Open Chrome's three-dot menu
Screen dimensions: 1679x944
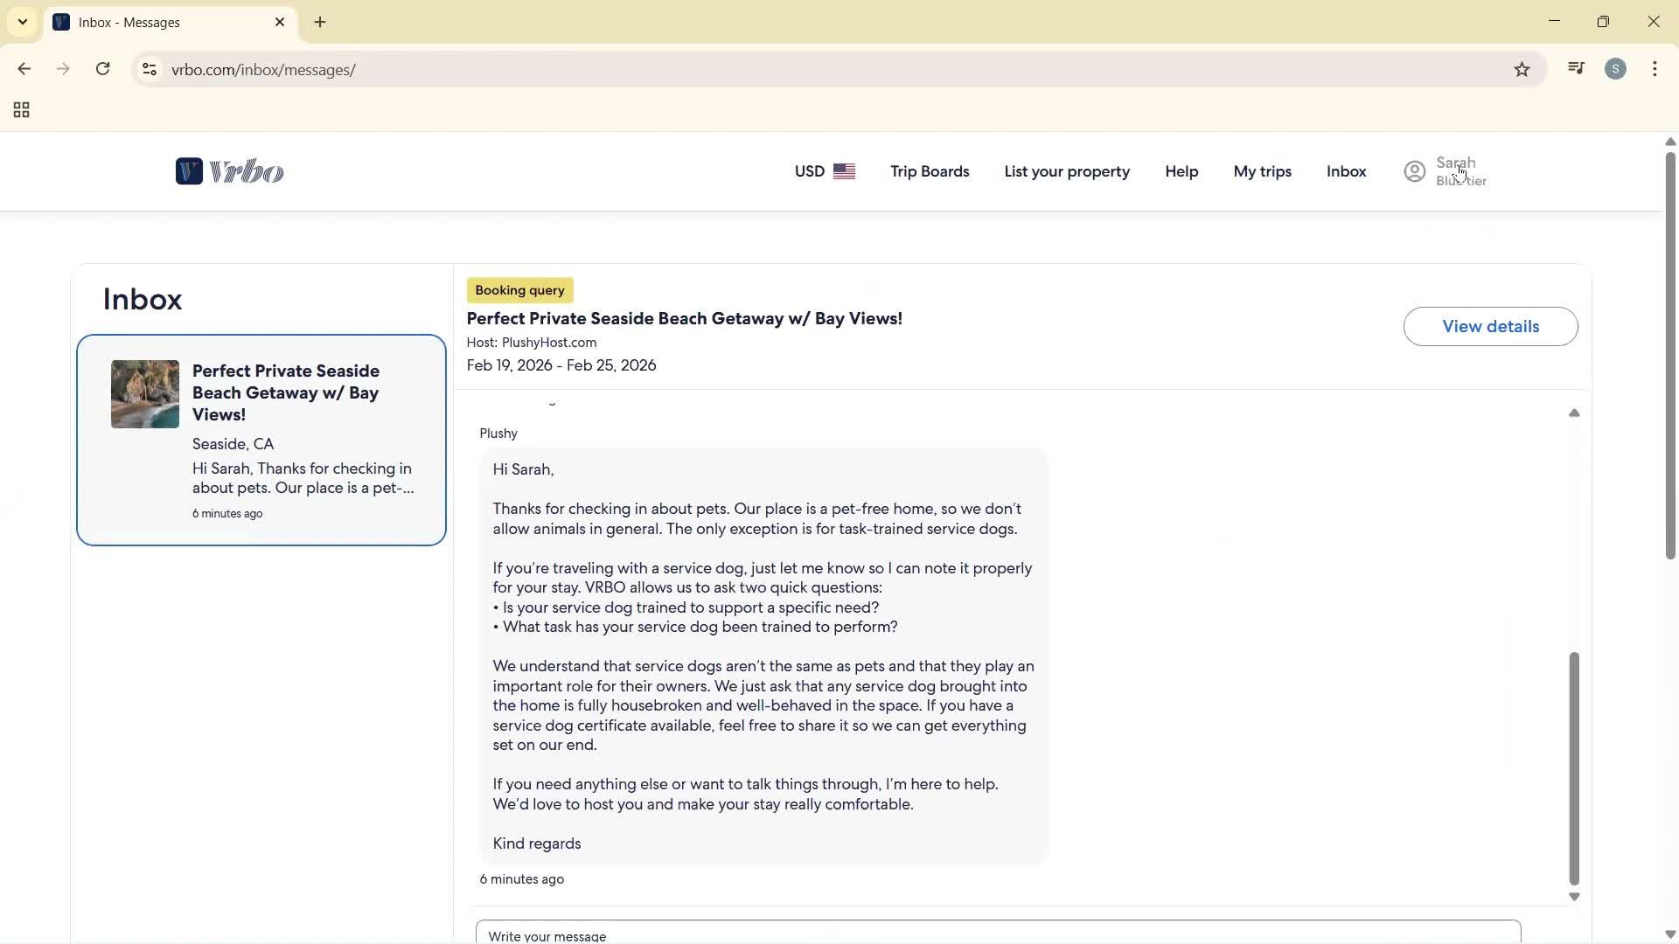point(1655,69)
